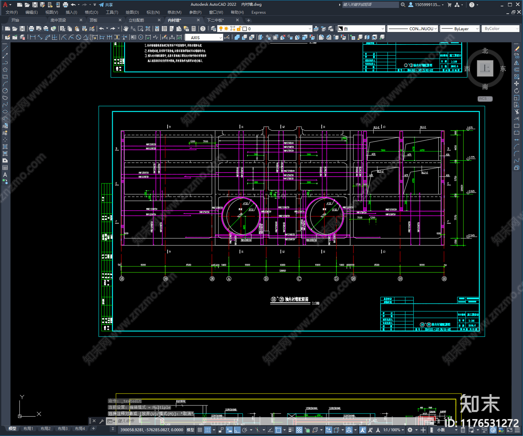523x436 pixels.
Task: Click the Make Object's Layer Current icon
Action: (x=316, y=29)
